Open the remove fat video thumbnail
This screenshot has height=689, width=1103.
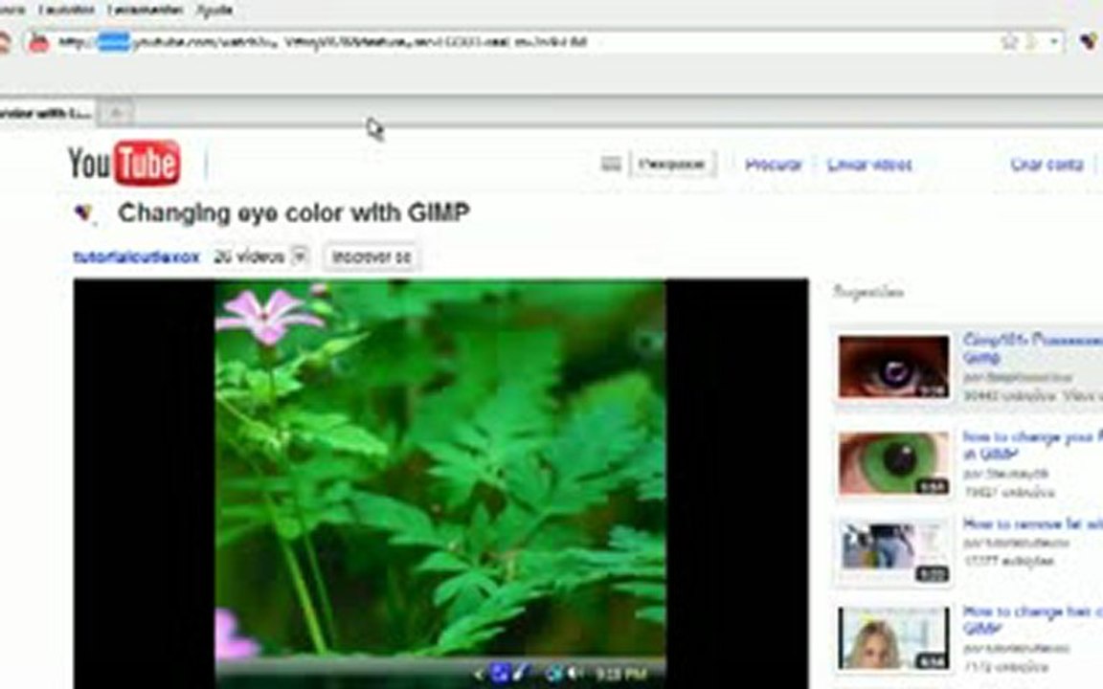893,552
